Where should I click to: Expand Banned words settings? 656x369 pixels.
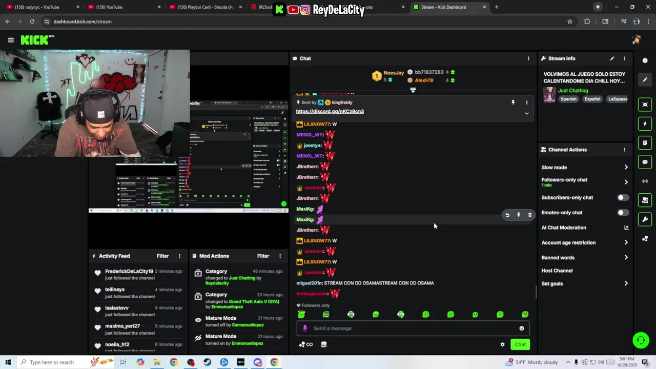pos(626,258)
